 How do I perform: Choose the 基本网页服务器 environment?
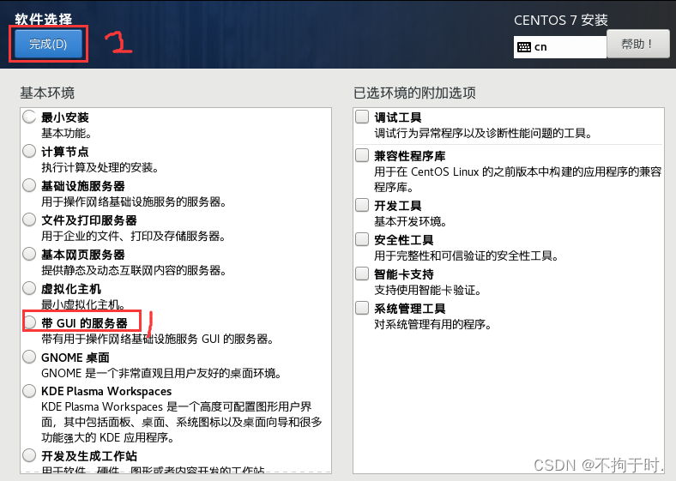tap(29, 254)
